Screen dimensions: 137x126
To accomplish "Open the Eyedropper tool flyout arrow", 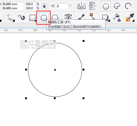I will click(133, 21).
